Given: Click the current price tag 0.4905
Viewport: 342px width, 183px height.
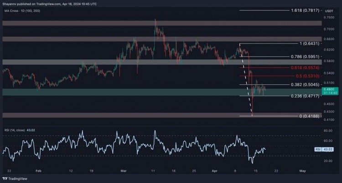Looking at the screenshot, I should click(330, 91).
